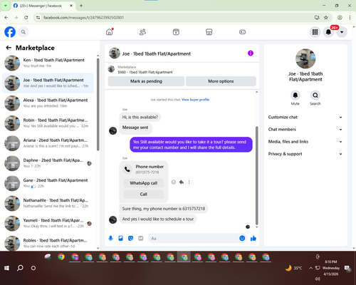Click the Facebook search magnifier icon
356x285 pixels.
[23, 32]
